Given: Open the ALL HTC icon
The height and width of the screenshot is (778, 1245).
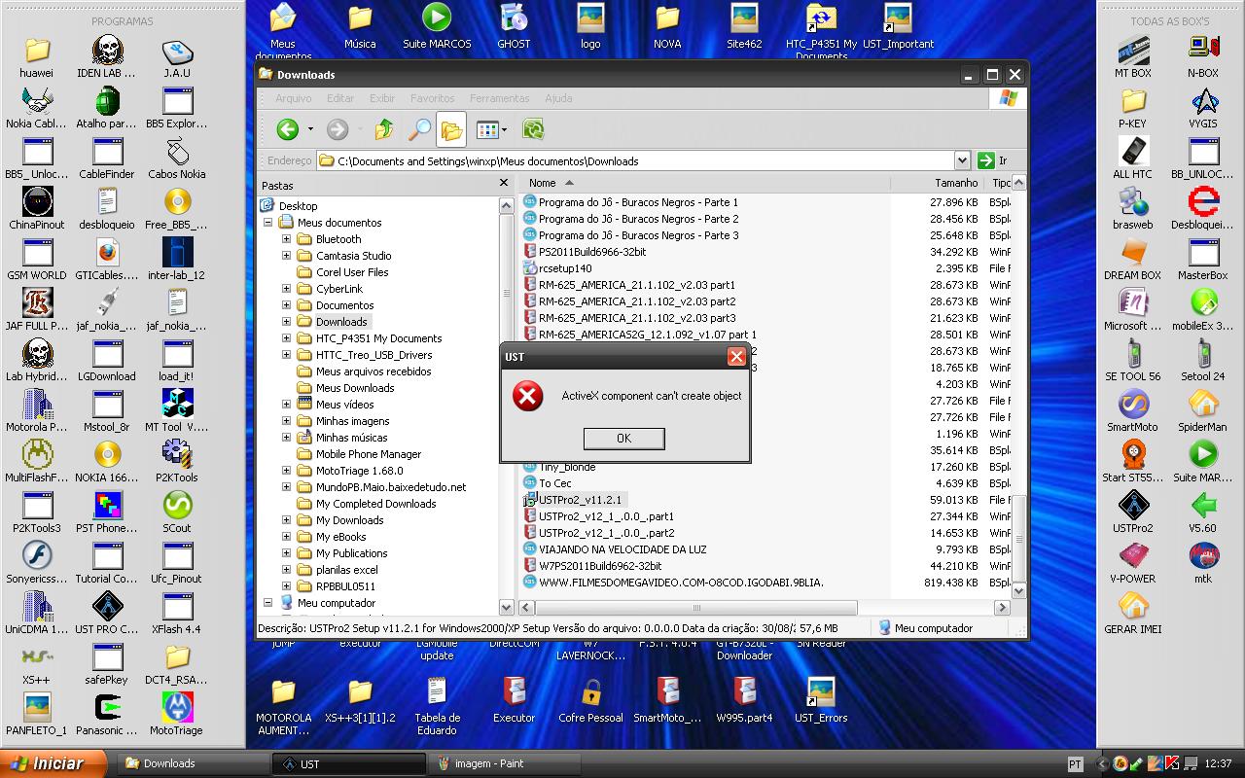Looking at the screenshot, I should (x=1133, y=158).
